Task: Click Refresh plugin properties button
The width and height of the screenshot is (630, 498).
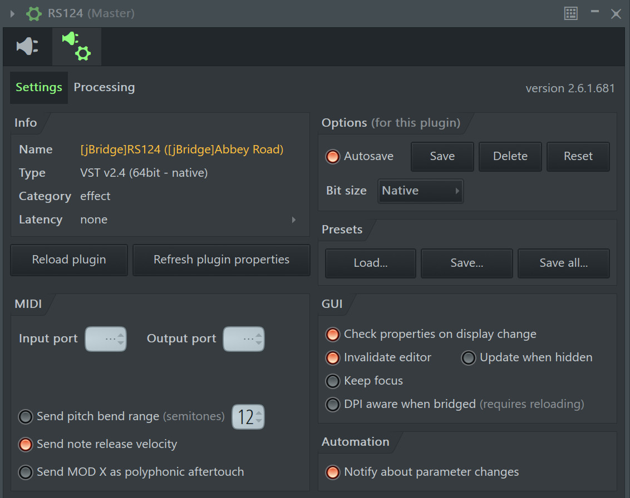Action: pyautogui.click(x=222, y=260)
